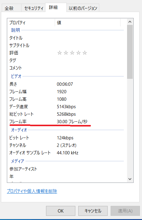Click the オーディオ section heading
This screenshot has width=142, height=220.
pos(19,130)
